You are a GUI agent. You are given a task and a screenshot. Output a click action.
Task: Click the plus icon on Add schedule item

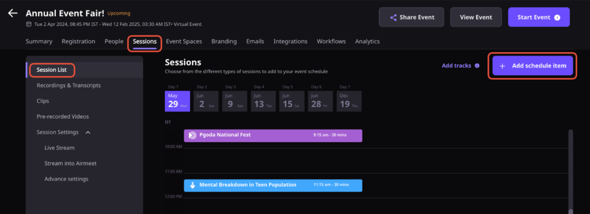502,66
